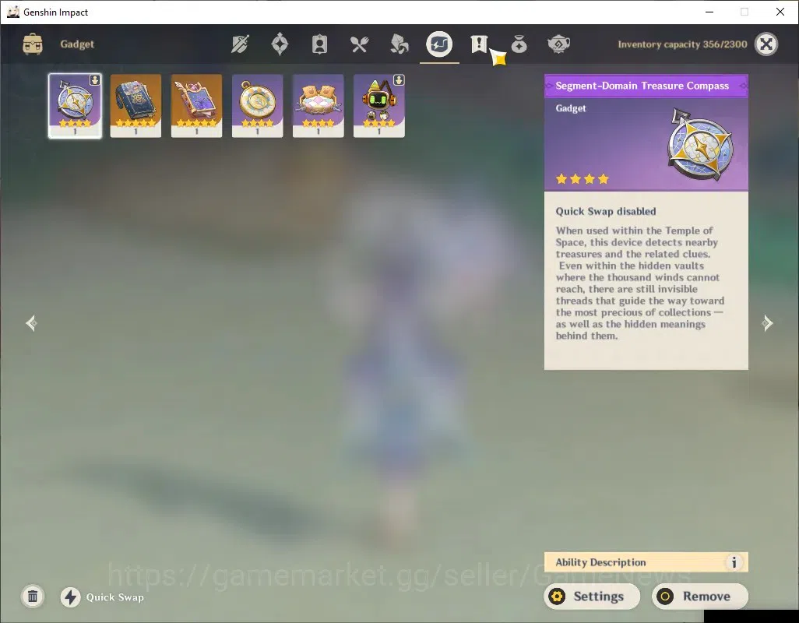Open the Food inventory tab
Viewport: 799px width, 623px height.
[359, 44]
